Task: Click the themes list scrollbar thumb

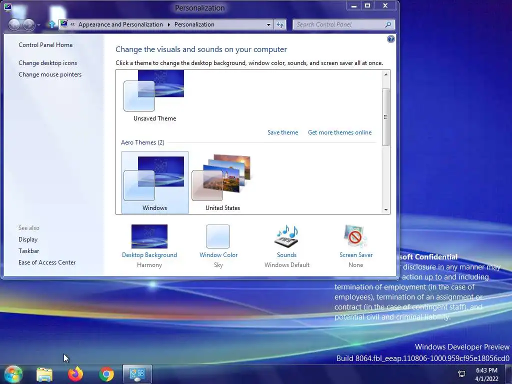Action: [x=386, y=117]
